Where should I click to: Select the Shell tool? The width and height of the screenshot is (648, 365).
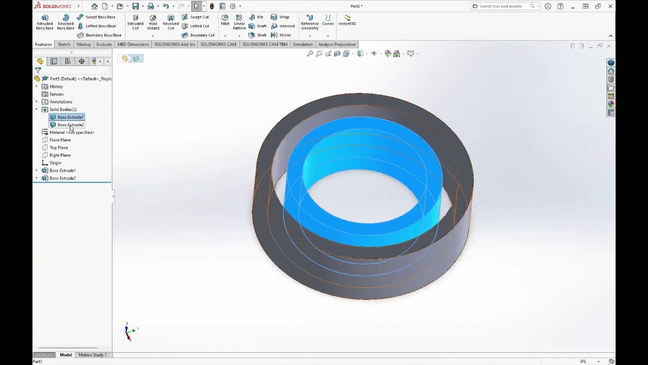257,35
